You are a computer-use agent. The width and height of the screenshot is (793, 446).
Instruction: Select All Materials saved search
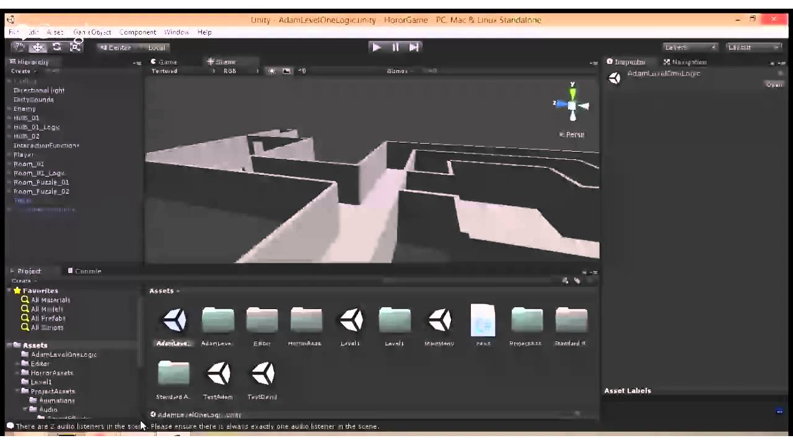click(x=46, y=300)
